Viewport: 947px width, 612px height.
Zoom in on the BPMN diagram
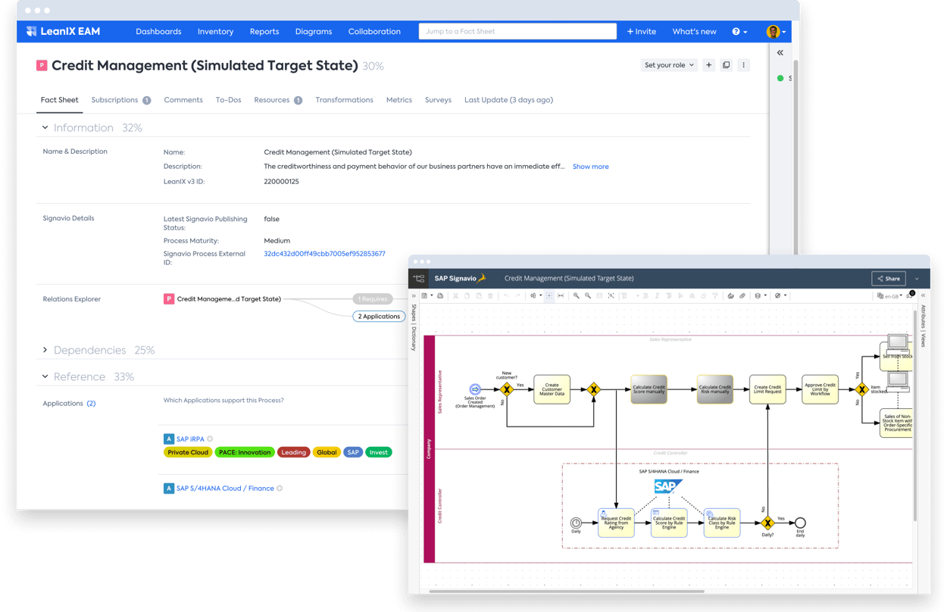(x=576, y=295)
